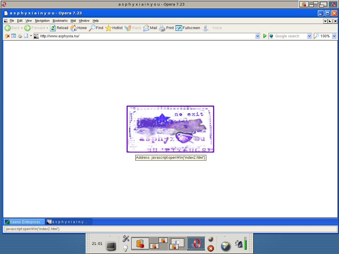Open the Window menu
The width and height of the screenshot is (339, 254).
pos(84,21)
